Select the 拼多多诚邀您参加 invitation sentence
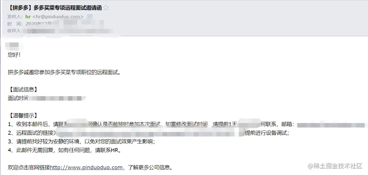The height and width of the screenshot is (175, 368). point(65,72)
